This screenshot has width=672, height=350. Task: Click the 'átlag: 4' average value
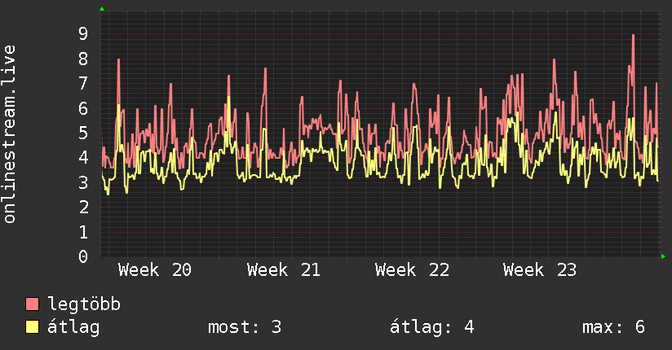[x=432, y=327]
